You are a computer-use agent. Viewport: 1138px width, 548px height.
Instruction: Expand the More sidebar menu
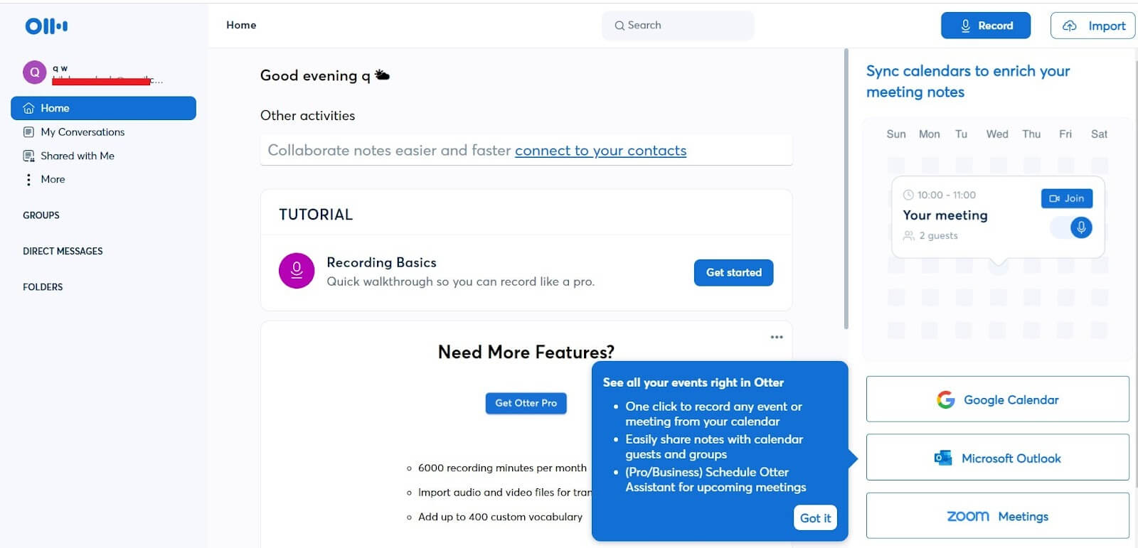point(53,179)
